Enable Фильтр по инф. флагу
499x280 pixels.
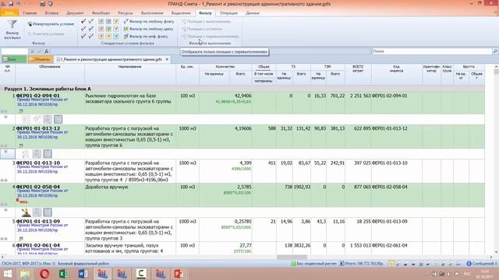[x=146, y=37]
